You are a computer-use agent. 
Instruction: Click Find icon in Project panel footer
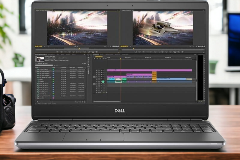coord(78,102)
